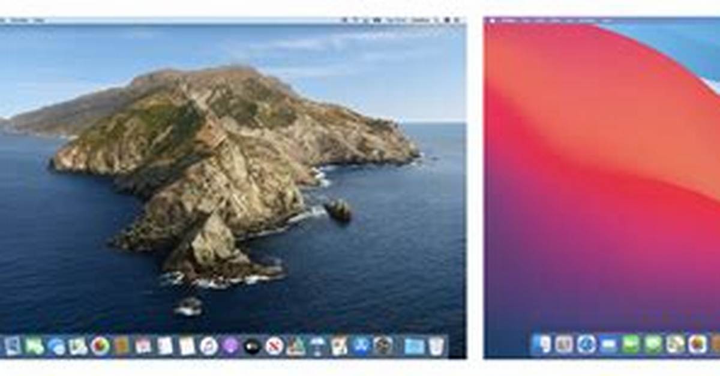The width and height of the screenshot is (720, 376).
Task: Open Podcasts in the Catalina dock
Action: [230, 345]
